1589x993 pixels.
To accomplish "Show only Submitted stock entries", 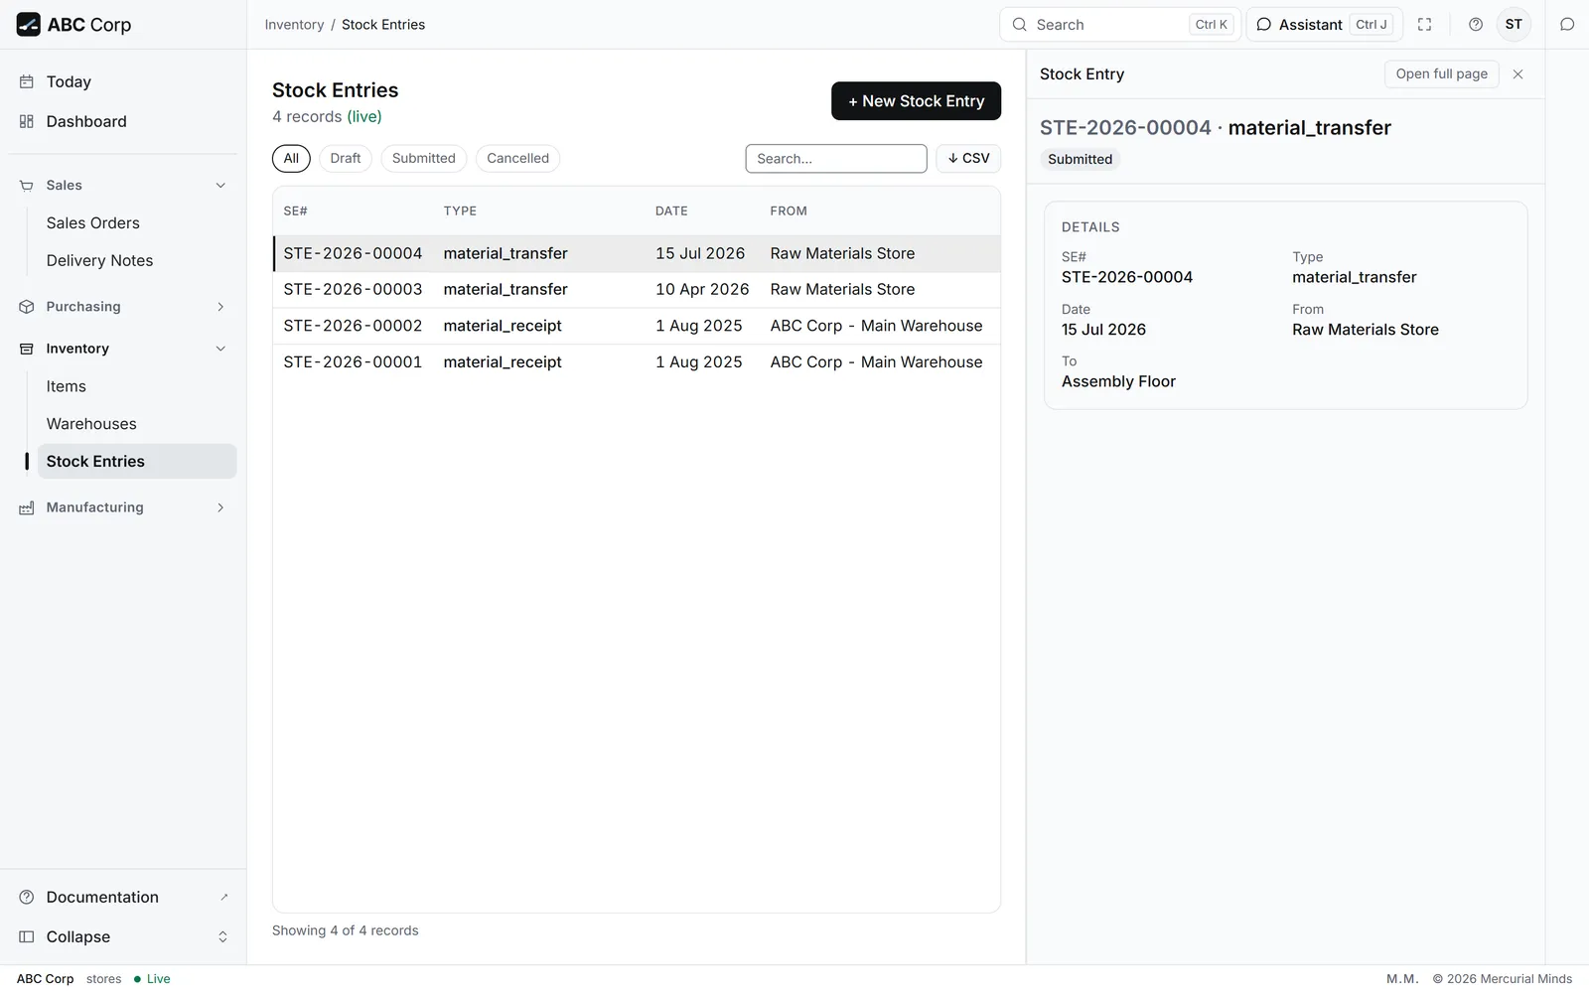I will coord(424,159).
